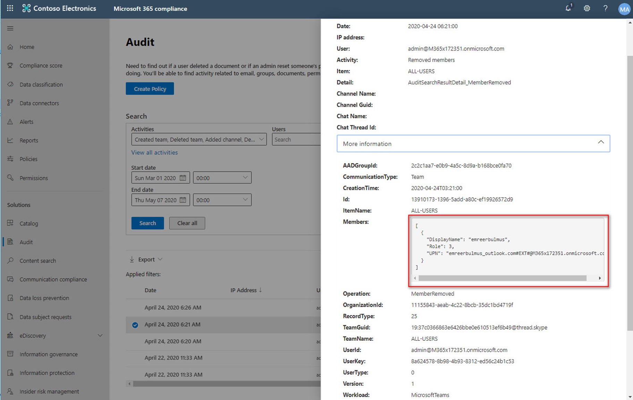Click the Information governance icon
The image size is (633, 400).
10,354
